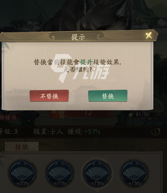Viewport: 167px width, 193px height.
Task: Click the 職業:士人 label
Action: [x=48, y=132]
